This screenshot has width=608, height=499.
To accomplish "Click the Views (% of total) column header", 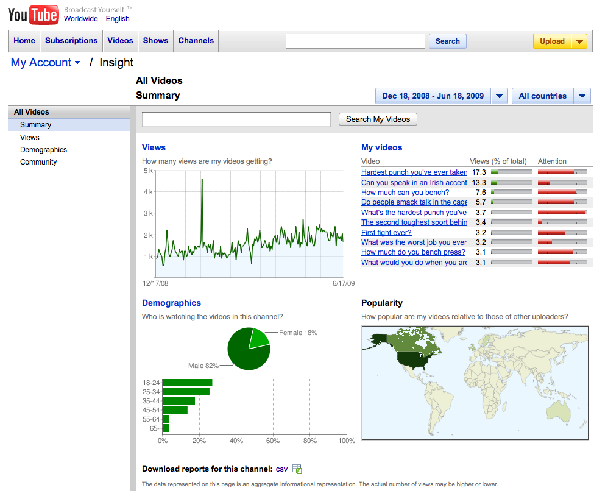I will pyautogui.click(x=498, y=161).
